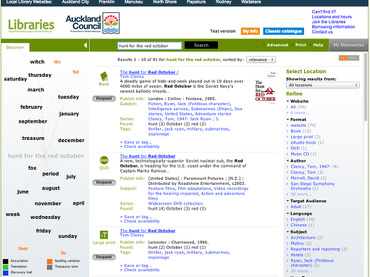Collapse the Discover panel with the arrow
This screenshot has height=277, width=370.
(x=85, y=45)
